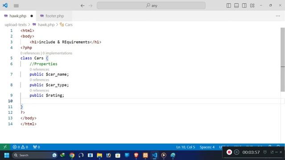Open editor More Actions ellipsis

pos(278,16)
